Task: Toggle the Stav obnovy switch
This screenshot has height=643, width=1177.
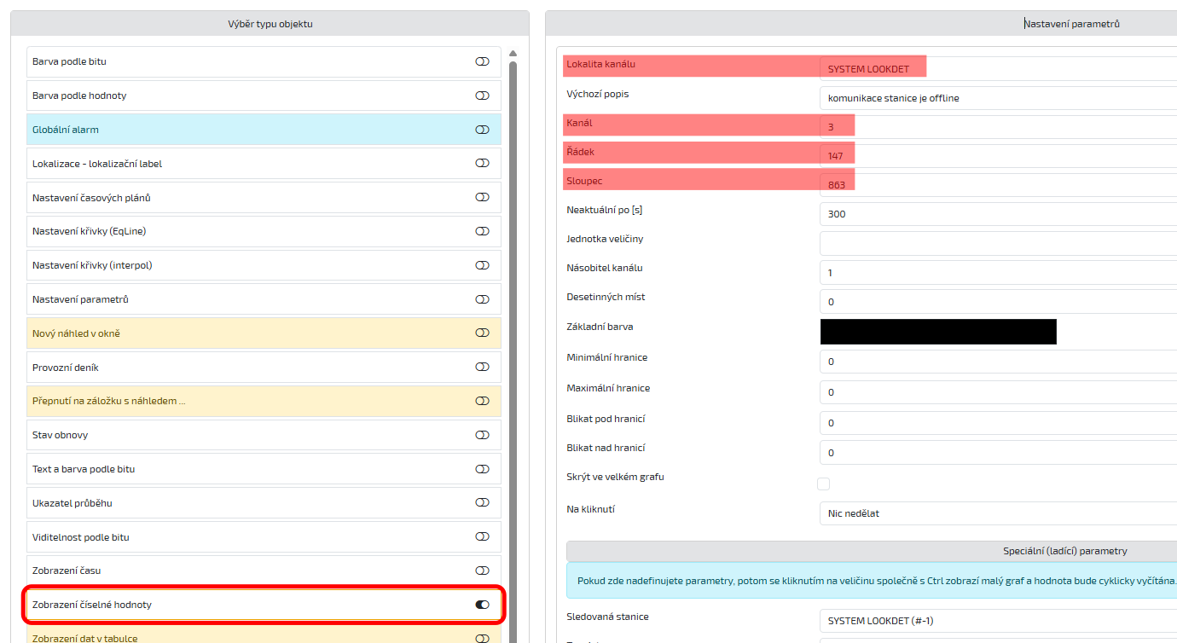Action: [482, 435]
